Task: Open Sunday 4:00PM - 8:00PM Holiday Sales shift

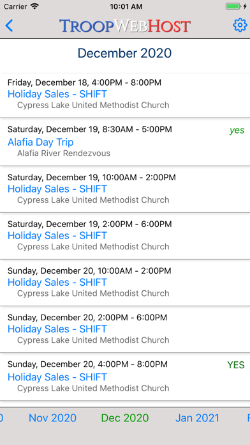Action: (x=125, y=377)
